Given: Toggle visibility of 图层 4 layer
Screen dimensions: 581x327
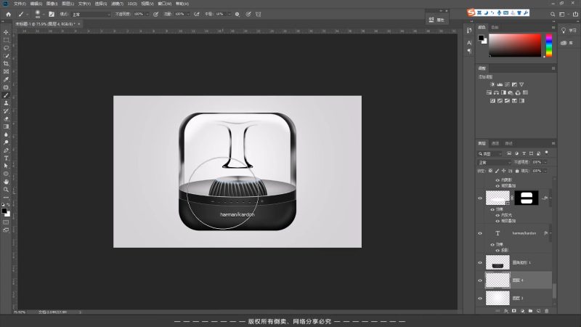Looking at the screenshot, I should coord(480,280).
